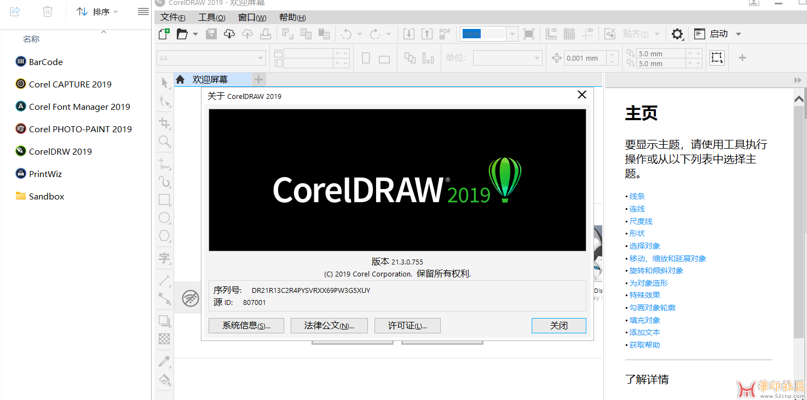Click the Undo arrow icon

(346, 34)
